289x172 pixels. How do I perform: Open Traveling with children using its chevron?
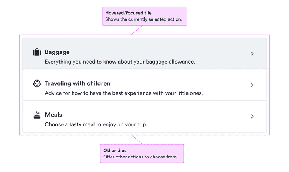[x=252, y=85]
